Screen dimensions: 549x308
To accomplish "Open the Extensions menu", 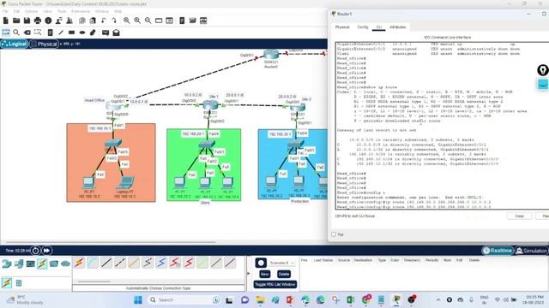I will pyautogui.click(x=81, y=11).
